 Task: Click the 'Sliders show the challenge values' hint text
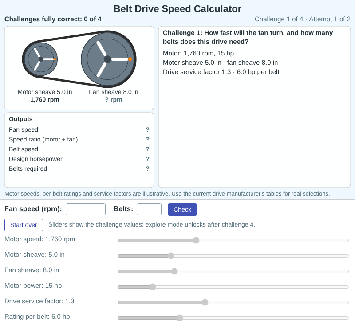coord(152,225)
